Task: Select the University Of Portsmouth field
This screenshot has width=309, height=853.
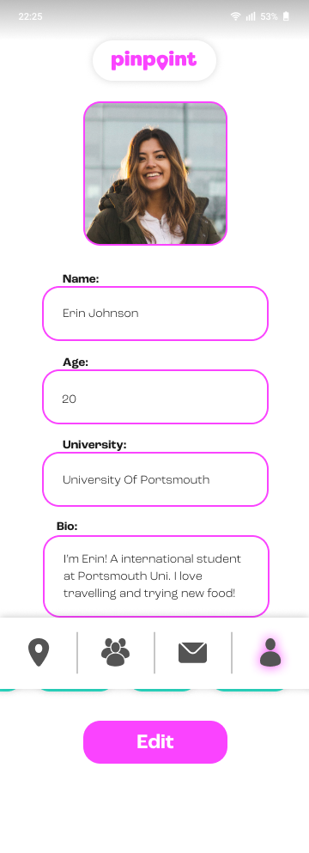Action: [155, 479]
